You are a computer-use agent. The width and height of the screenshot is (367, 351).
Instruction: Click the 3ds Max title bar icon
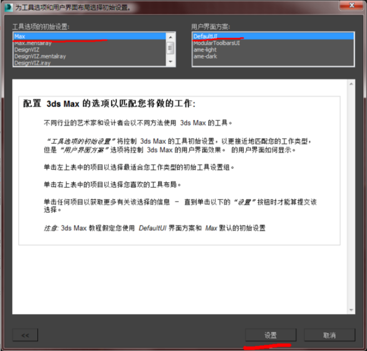pyautogui.click(x=8, y=7)
